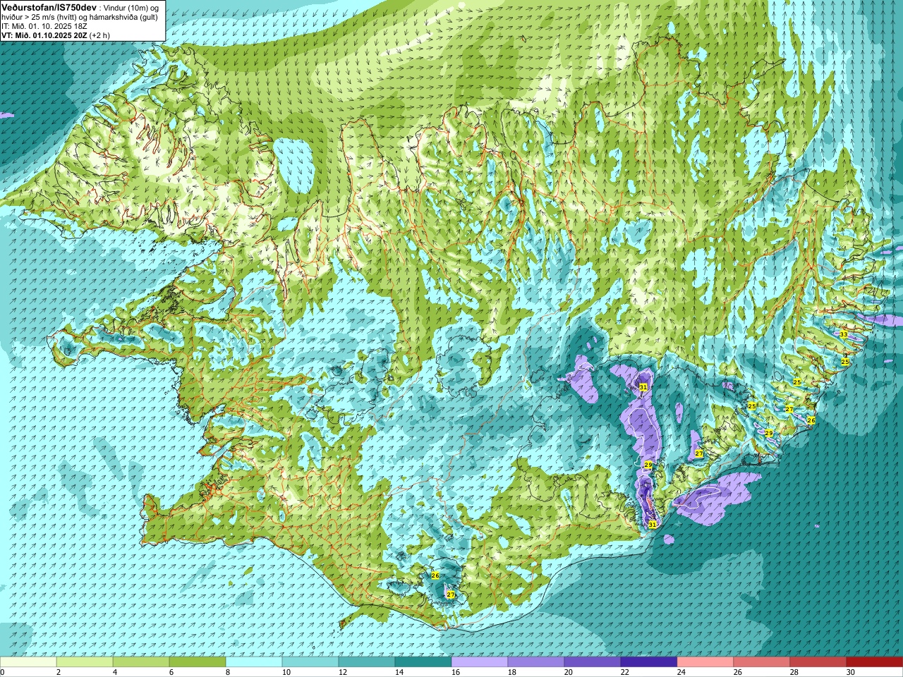Viewport: 903px width, 677px height.
Task: Click the violet 20–22 m/s legend swatch
Action: pos(593,662)
